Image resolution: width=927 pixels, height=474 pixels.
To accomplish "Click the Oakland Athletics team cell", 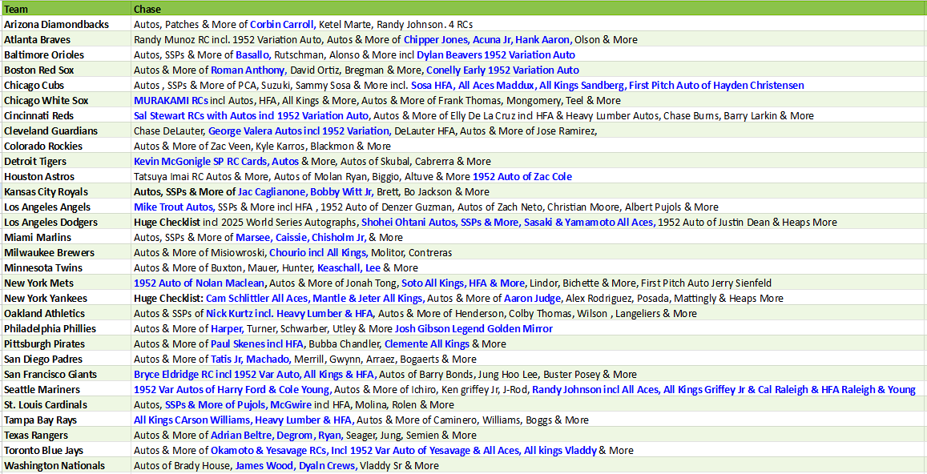I will 66,313.
